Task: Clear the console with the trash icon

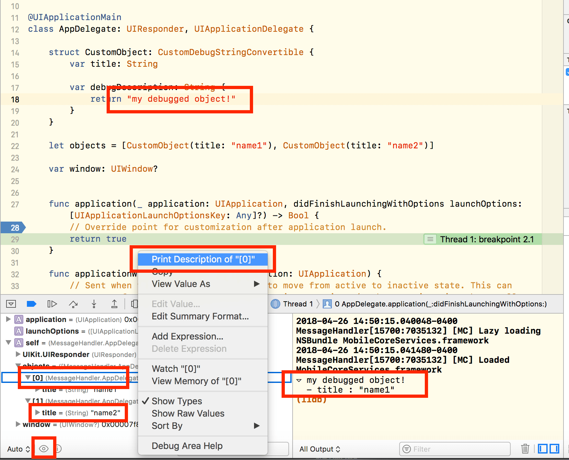Action: (525, 449)
